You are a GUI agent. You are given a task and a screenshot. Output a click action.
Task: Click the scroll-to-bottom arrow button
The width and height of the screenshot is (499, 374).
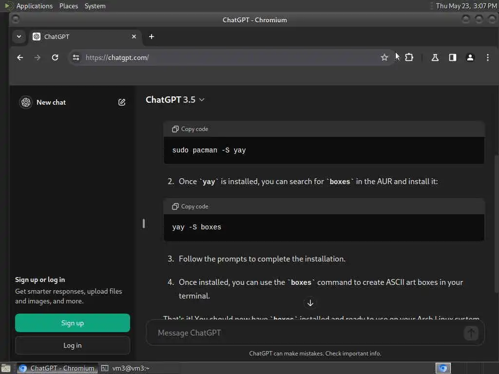click(x=310, y=303)
